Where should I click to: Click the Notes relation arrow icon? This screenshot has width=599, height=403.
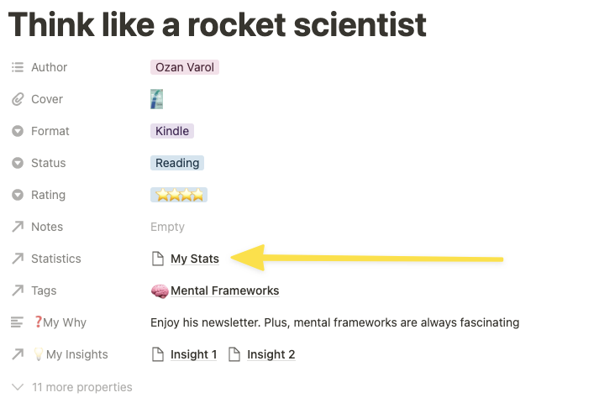click(18, 227)
